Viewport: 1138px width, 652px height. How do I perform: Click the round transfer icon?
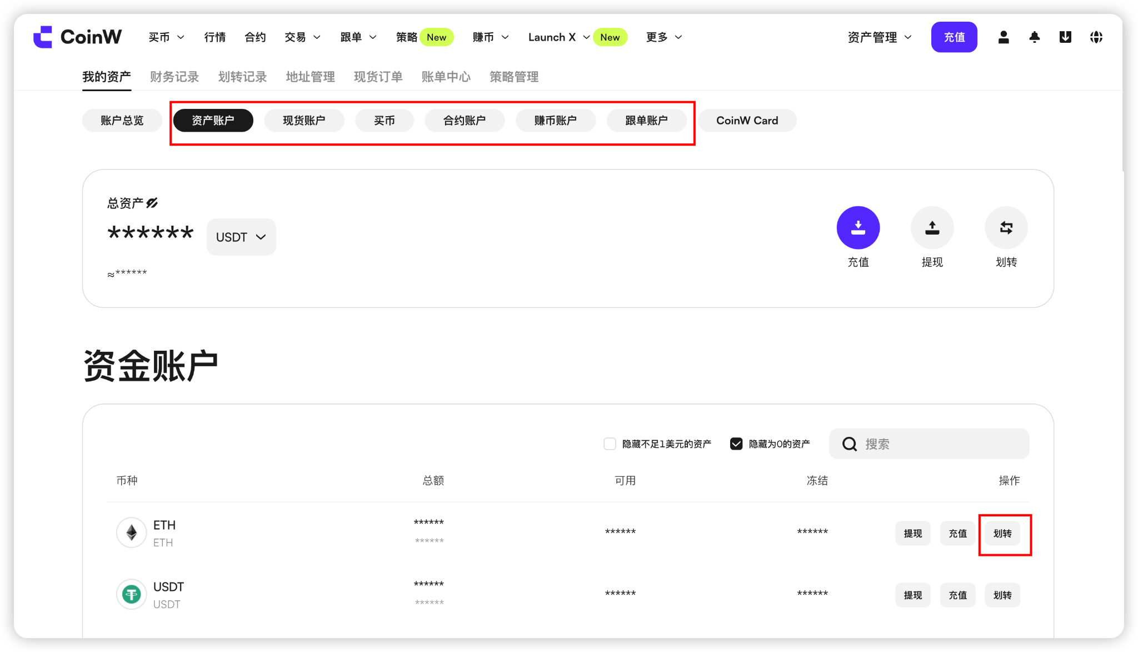pyautogui.click(x=1006, y=227)
